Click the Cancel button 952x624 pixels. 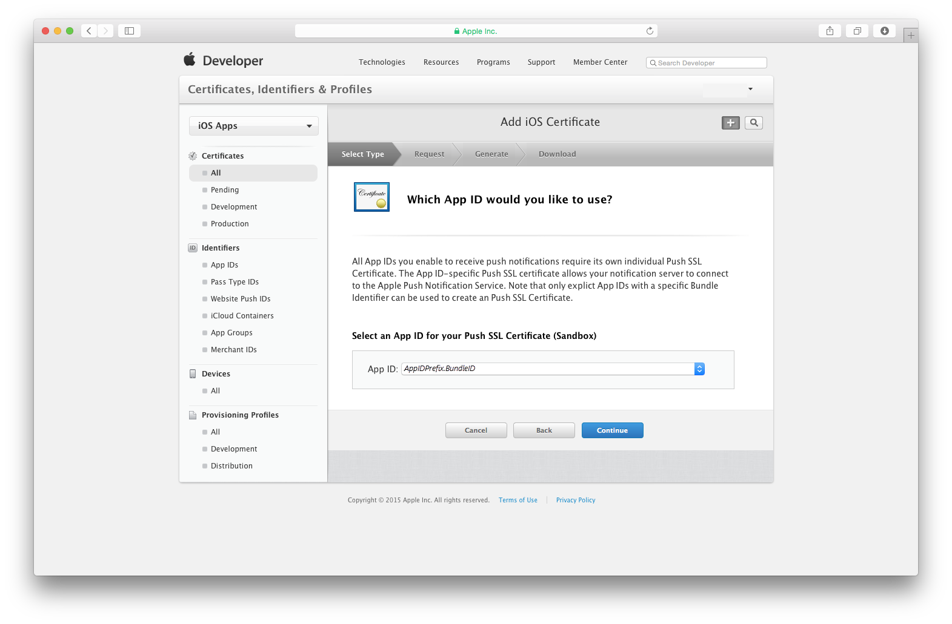476,430
